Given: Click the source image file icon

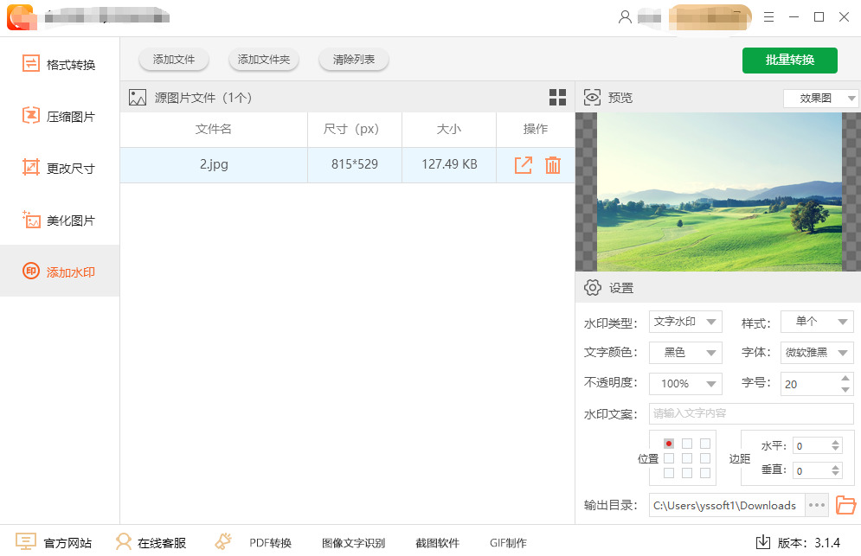Looking at the screenshot, I should coord(138,98).
